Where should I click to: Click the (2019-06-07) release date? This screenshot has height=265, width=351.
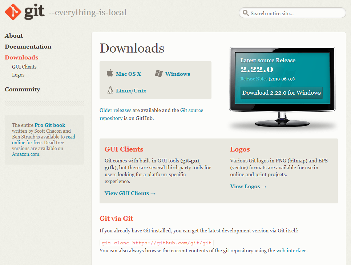282,79
